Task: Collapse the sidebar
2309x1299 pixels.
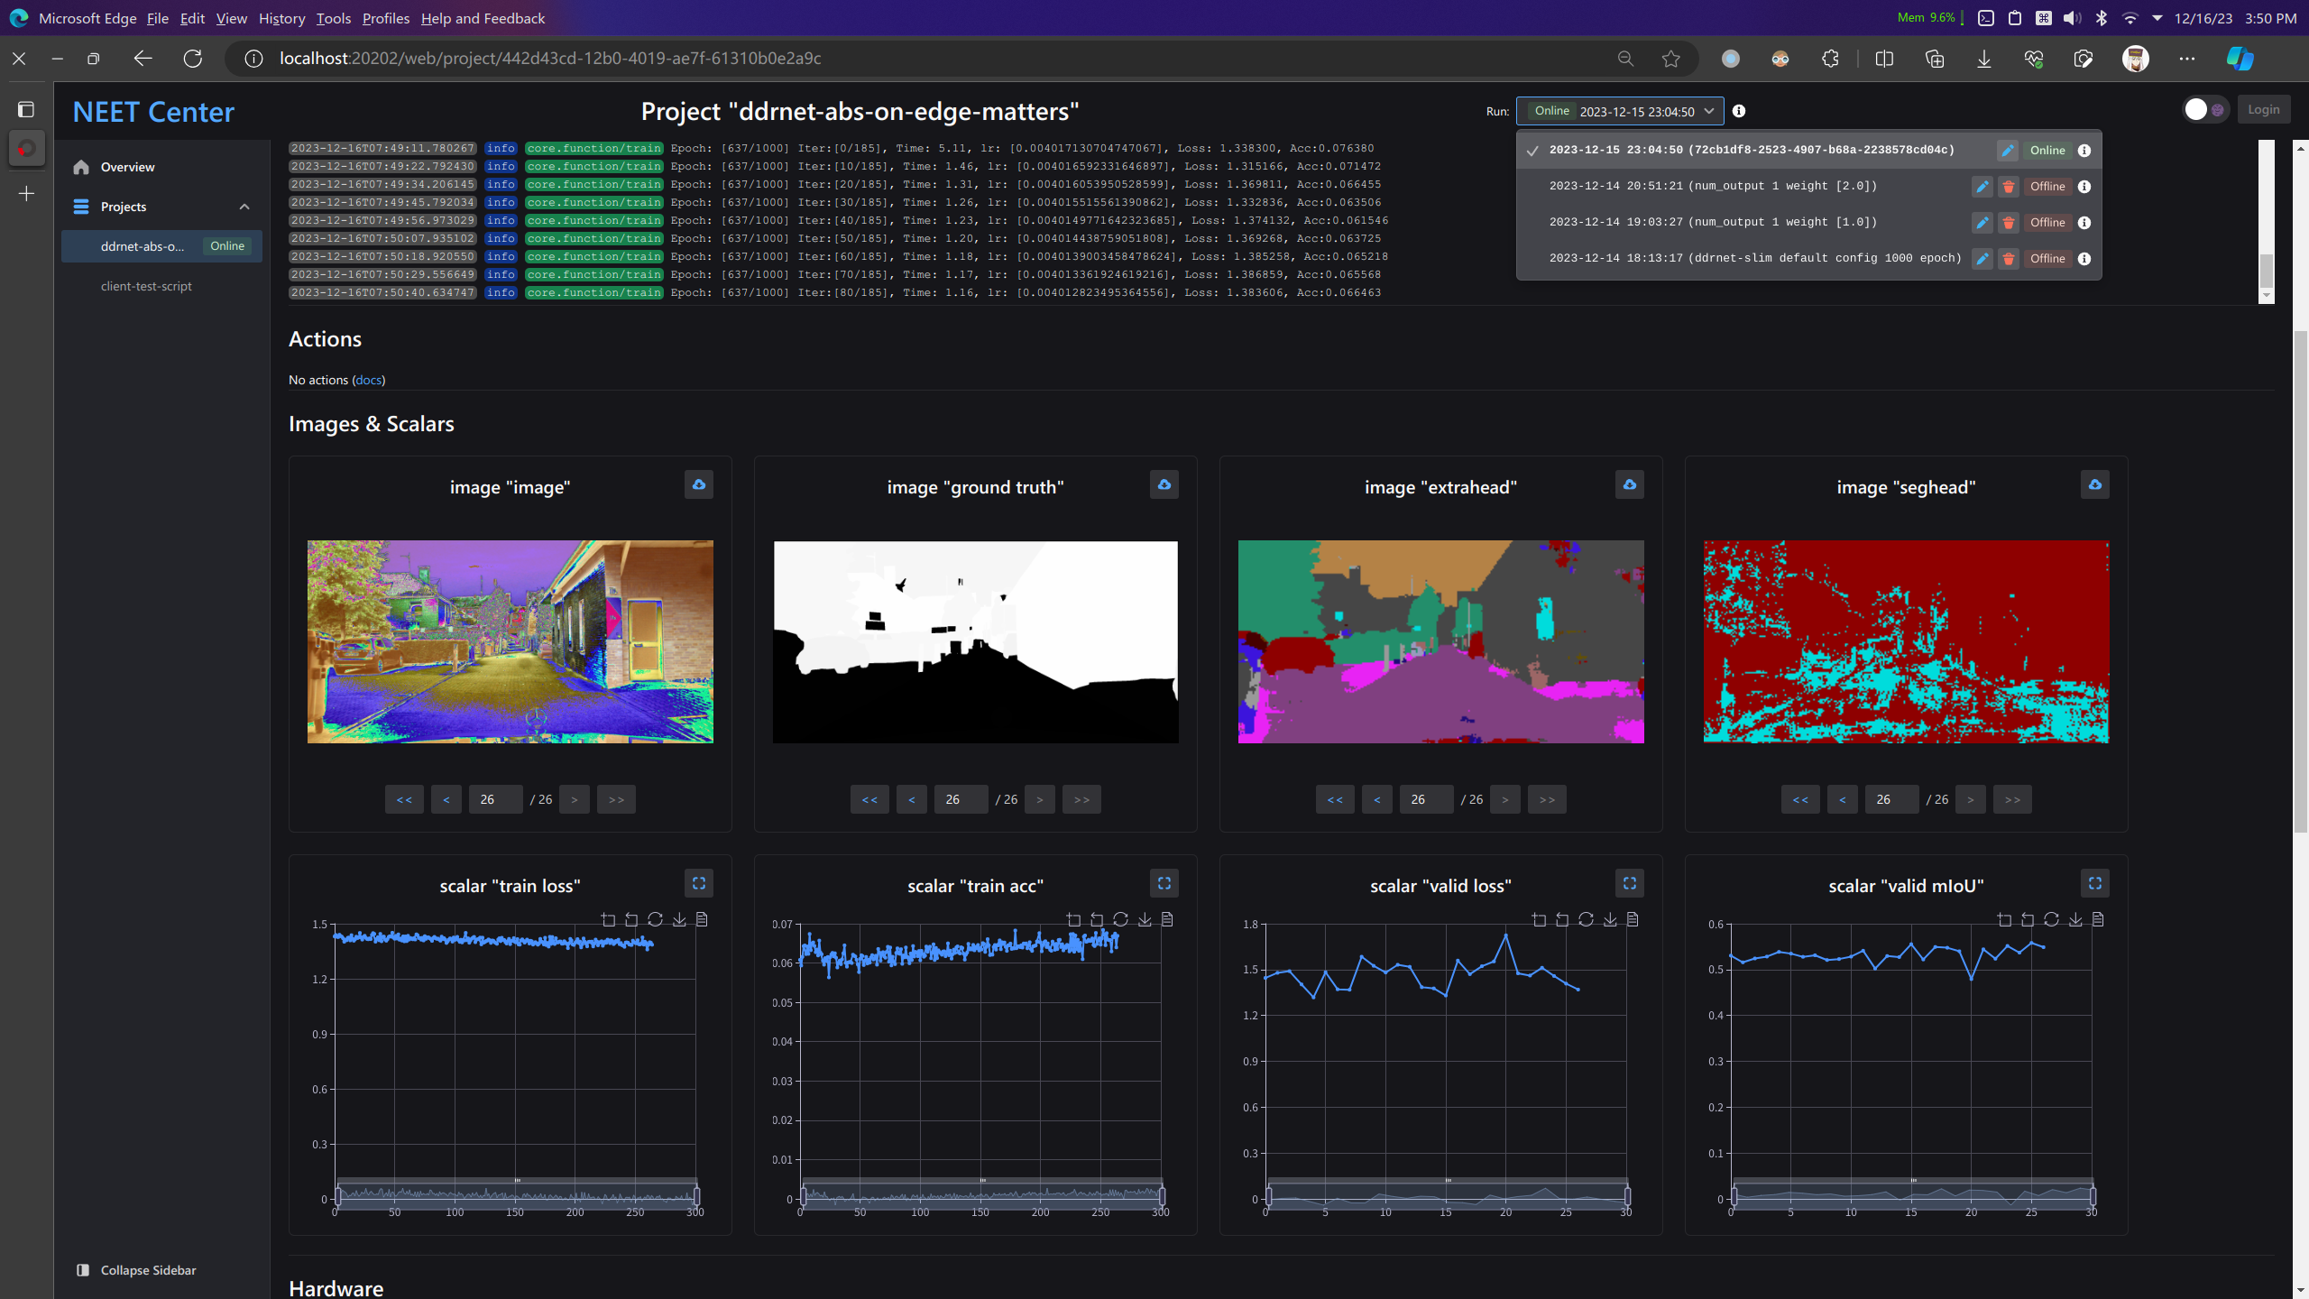Action: click(137, 1270)
